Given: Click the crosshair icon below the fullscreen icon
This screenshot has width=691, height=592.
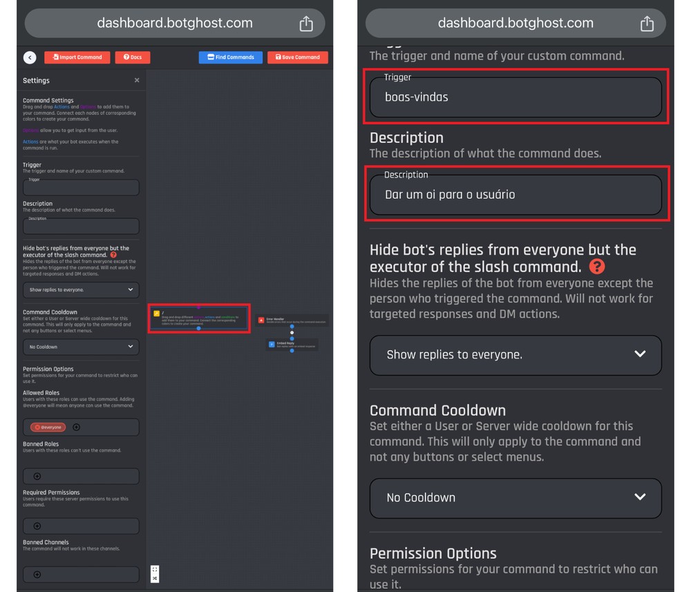Looking at the screenshot, I should click(155, 578).
